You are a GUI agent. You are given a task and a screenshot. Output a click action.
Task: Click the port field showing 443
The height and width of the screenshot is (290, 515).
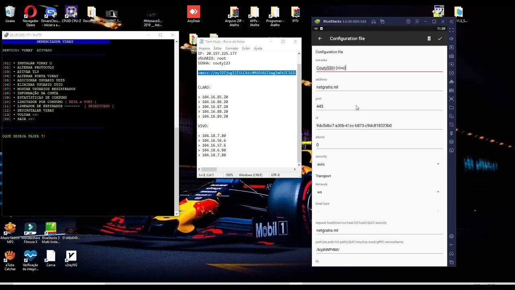point(379,106)
